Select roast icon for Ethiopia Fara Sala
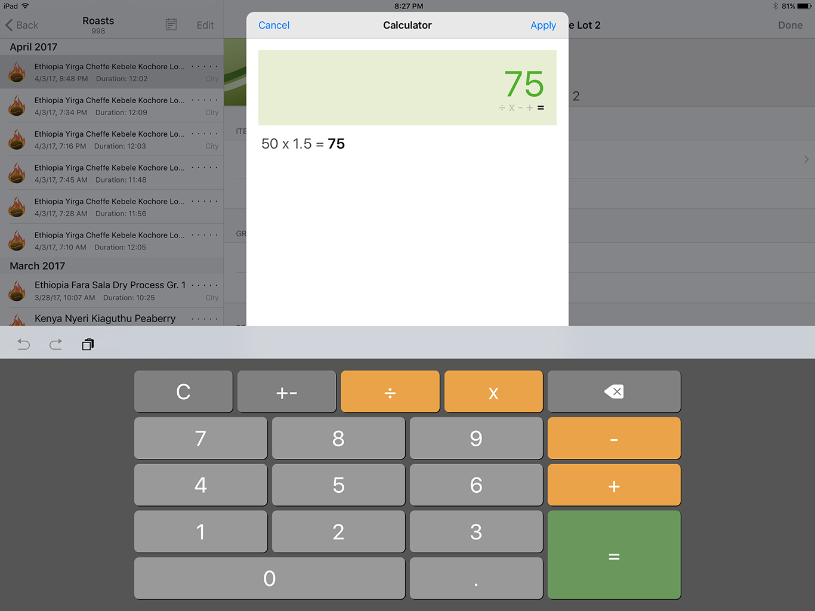The image size is (815, 611). pyautogui.click(x=17, y=291)
